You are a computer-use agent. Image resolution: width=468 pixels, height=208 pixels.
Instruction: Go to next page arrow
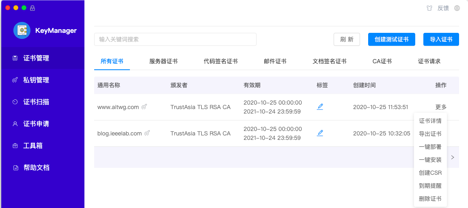pos(453,157)
